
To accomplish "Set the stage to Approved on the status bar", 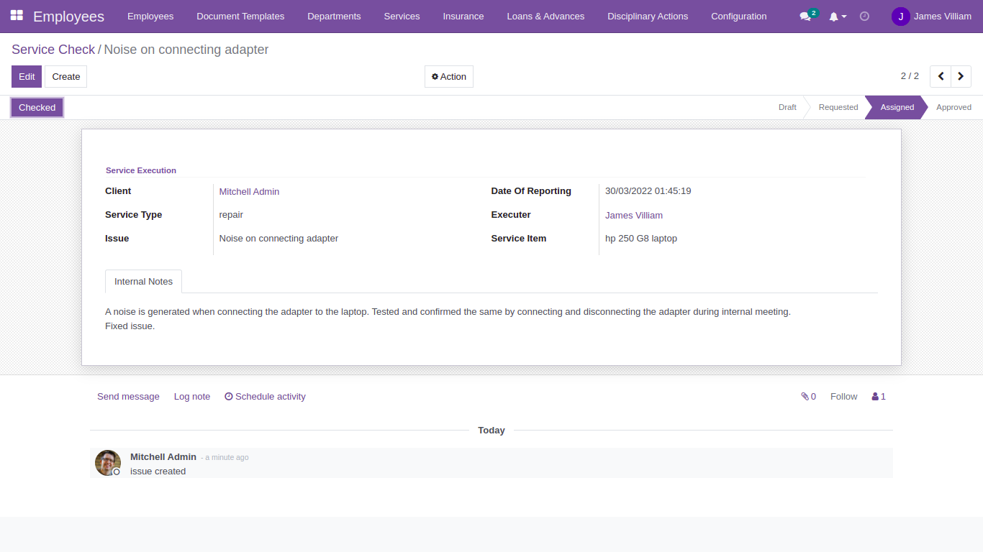I will [953, 106].
